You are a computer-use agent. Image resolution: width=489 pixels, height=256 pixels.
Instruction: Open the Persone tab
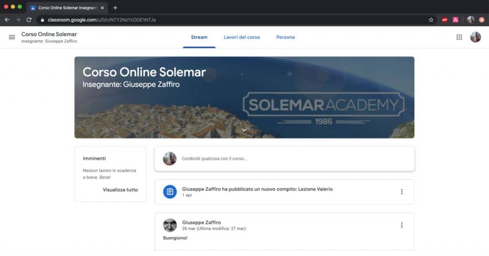point(286,37)
